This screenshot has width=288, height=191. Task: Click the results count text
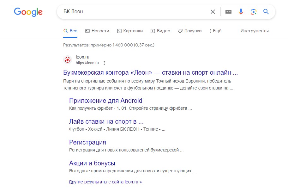pyautogui.click(x=109, y=45)
